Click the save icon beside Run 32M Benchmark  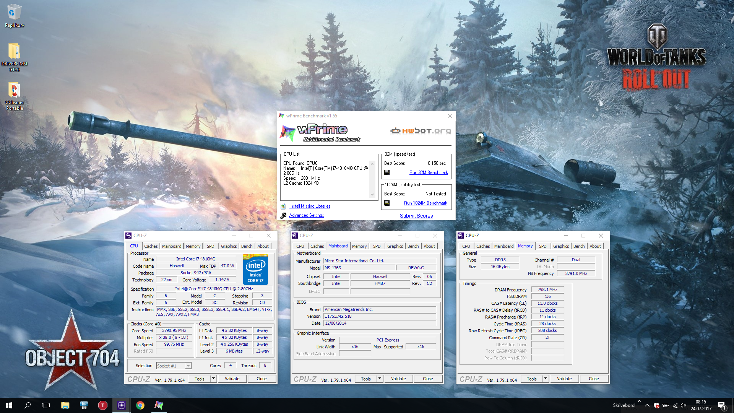[387, 173]
